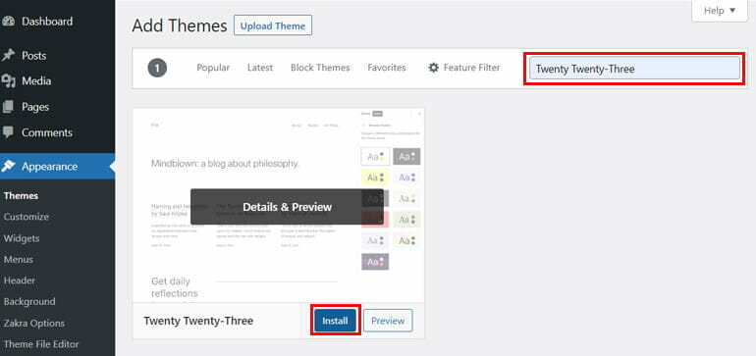
Task: Switch to the Latest themes tab
Action: (x=260, y=68)
